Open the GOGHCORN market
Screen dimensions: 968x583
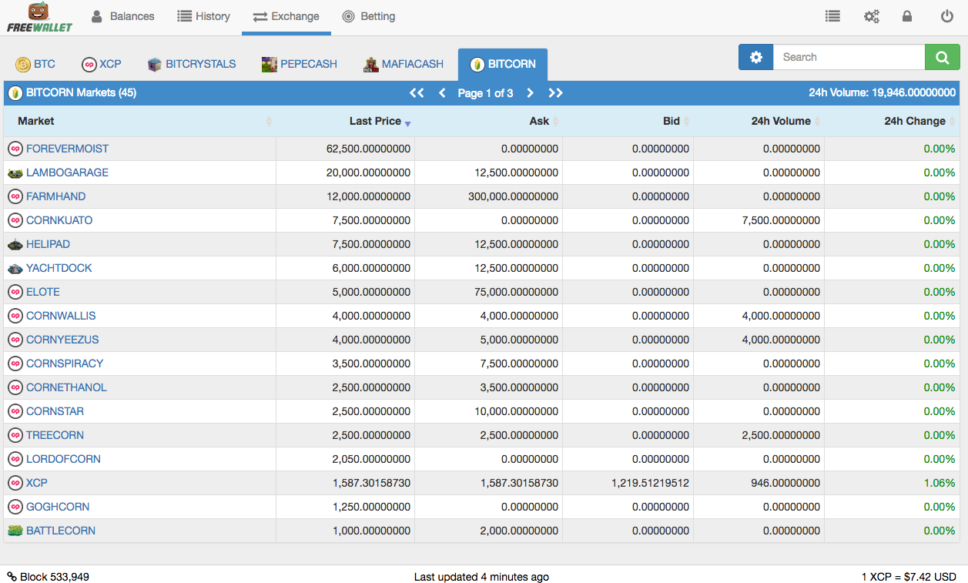coord(58,507)
